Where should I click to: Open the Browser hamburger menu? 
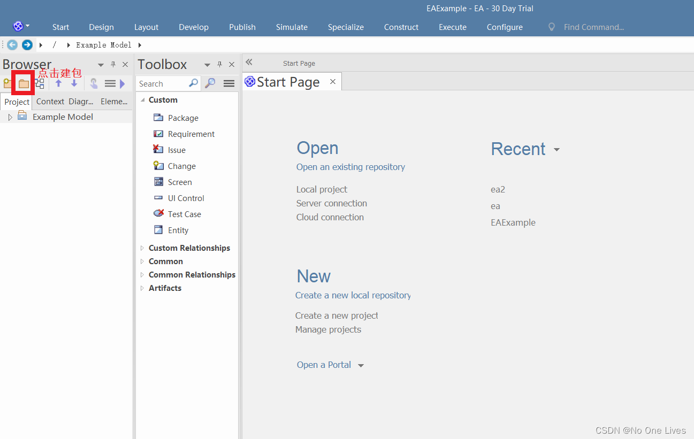[x=110, y=83]
